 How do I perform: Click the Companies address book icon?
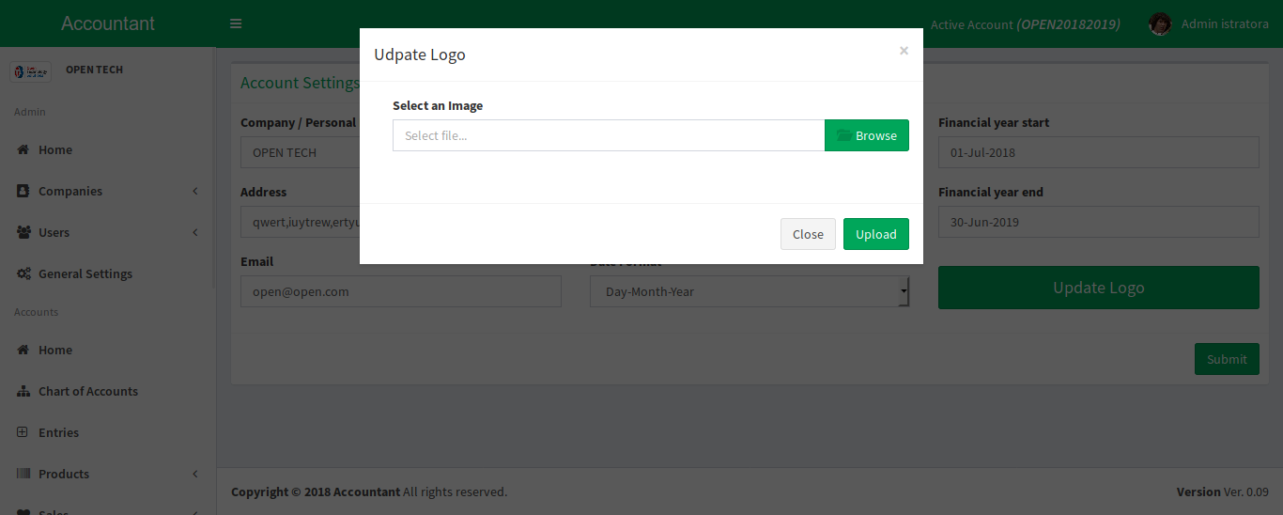(x=23, y=192)
